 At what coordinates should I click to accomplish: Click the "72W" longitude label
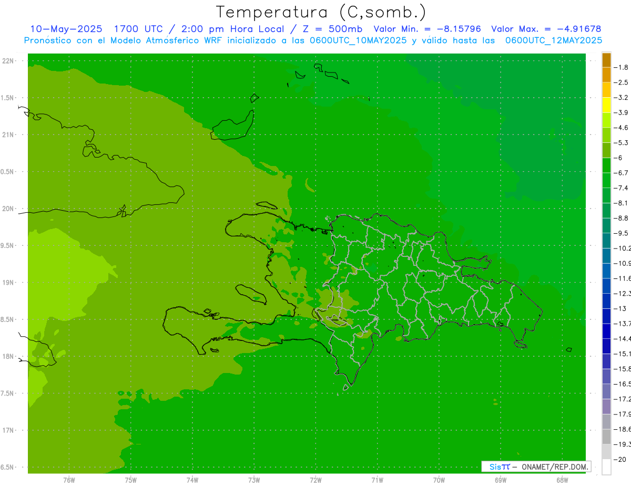click(x=315, y=480)
